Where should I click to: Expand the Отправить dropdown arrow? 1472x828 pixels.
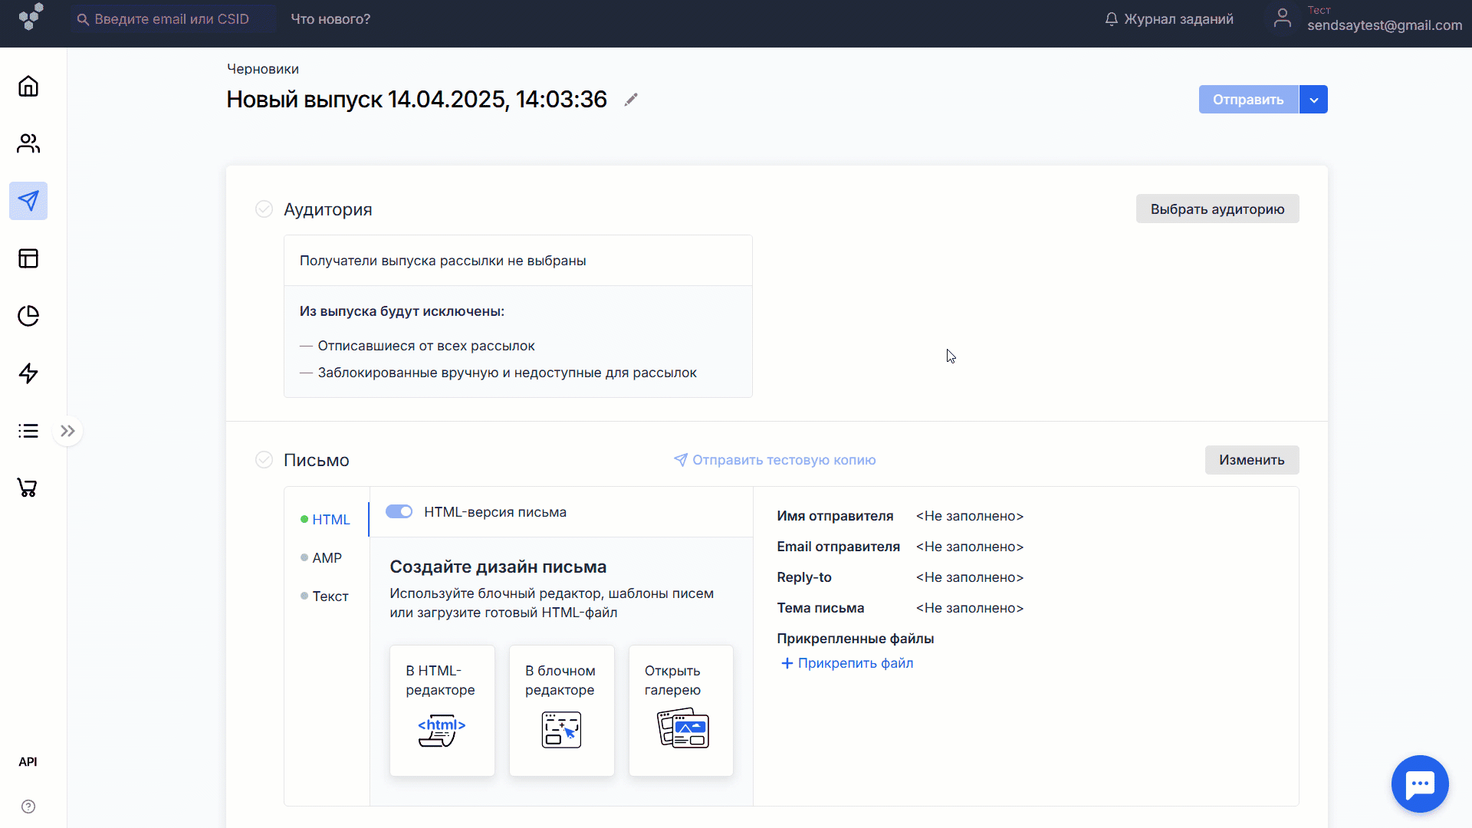pyautogui.click(x=1313, y=100)
